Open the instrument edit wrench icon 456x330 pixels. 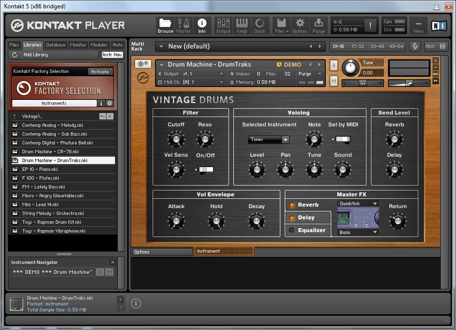(143, 64)
